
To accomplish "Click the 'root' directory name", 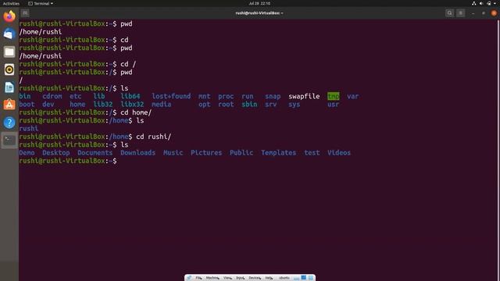I will 226,104.
